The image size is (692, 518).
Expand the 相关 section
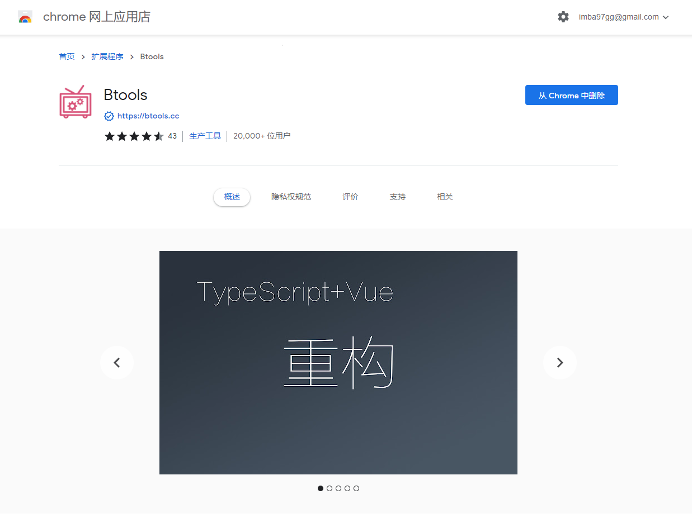click(x=445, y=197)
